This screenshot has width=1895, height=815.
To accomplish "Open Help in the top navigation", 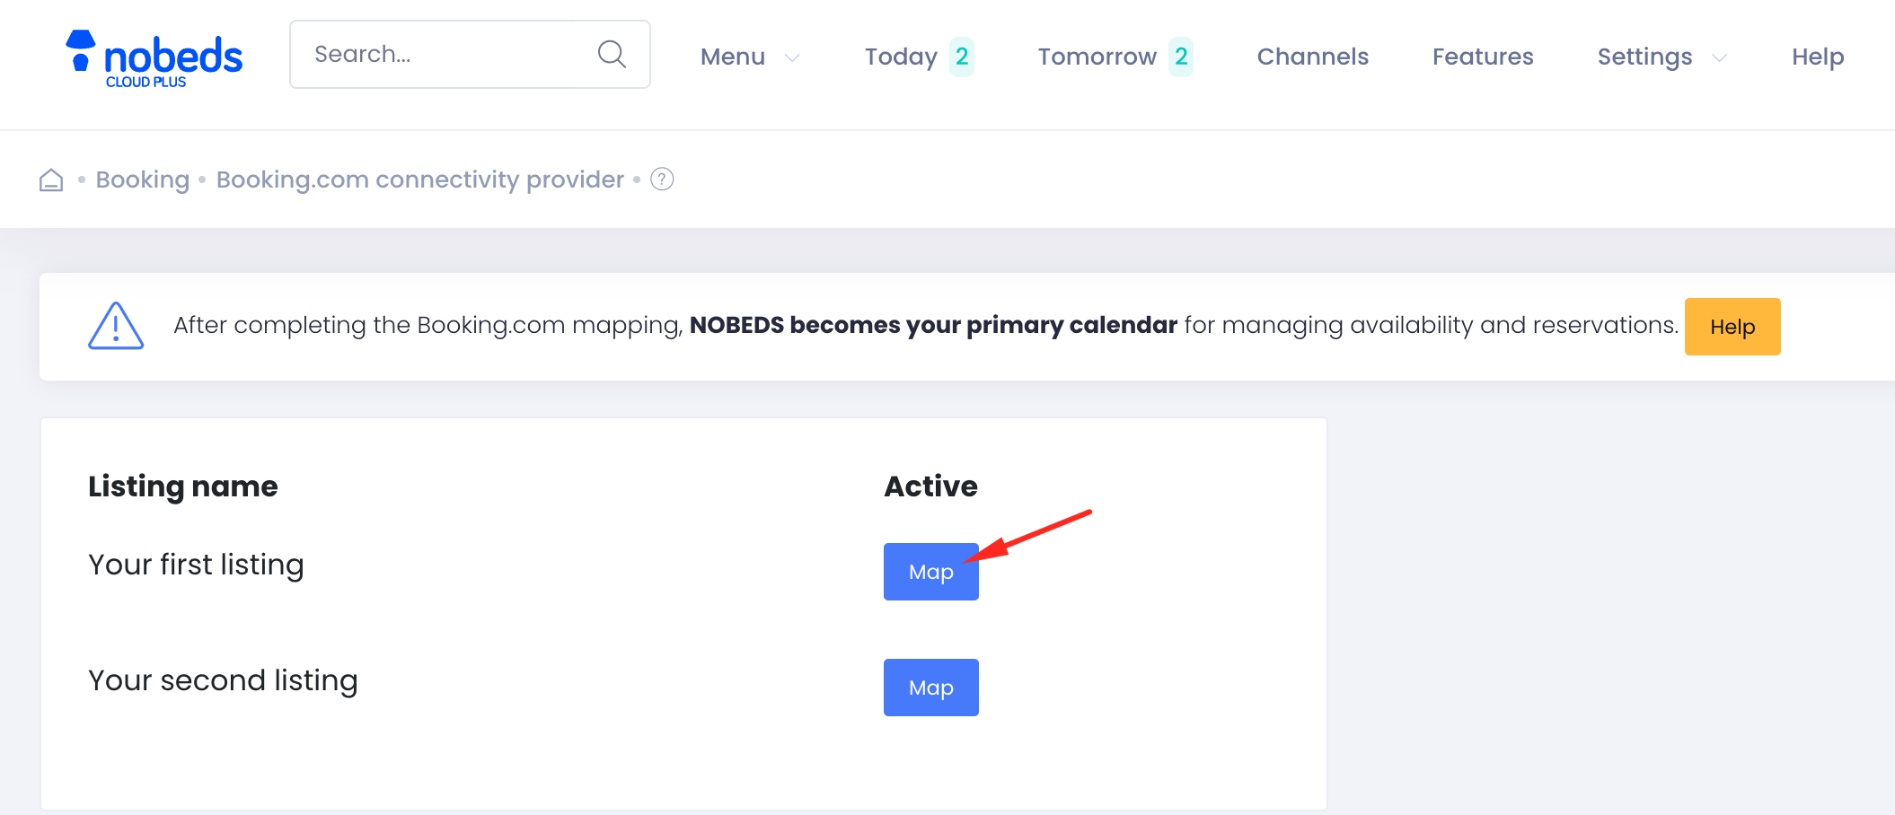I will 1817,57.
